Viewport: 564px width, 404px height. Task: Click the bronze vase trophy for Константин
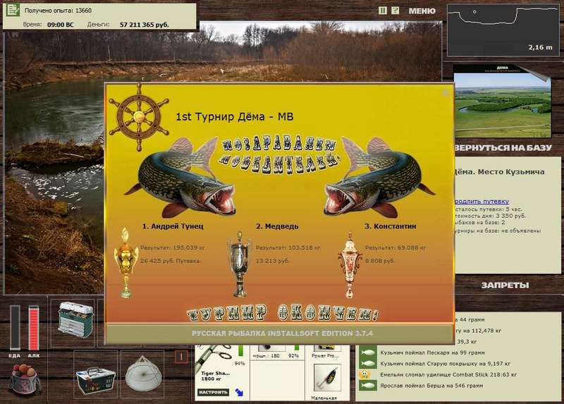tap(350, 266)
